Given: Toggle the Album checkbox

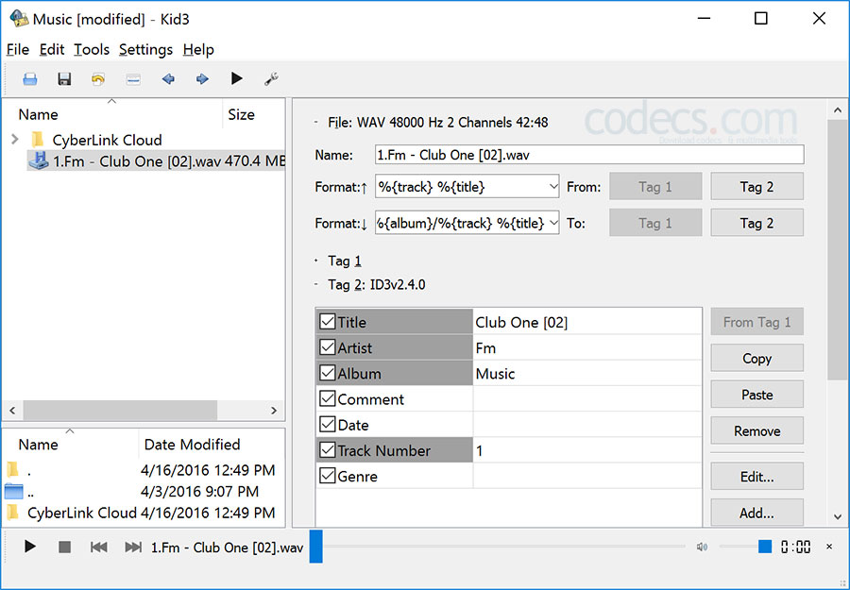Looking at the screenshot, I should [328, 373].
